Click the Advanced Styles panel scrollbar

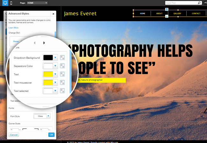click(55, 35)
